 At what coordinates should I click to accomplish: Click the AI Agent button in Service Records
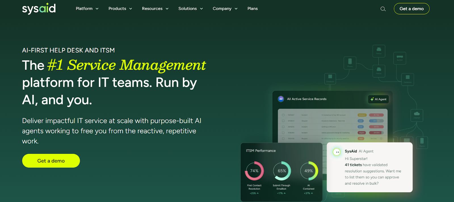[x=379, y=99]
